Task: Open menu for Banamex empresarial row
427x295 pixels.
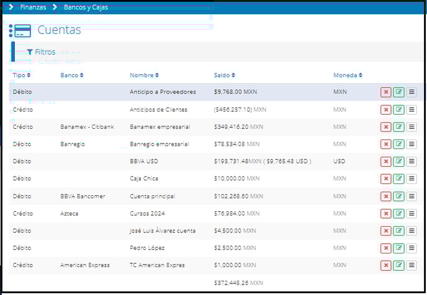Action: [x=411, y=127]
